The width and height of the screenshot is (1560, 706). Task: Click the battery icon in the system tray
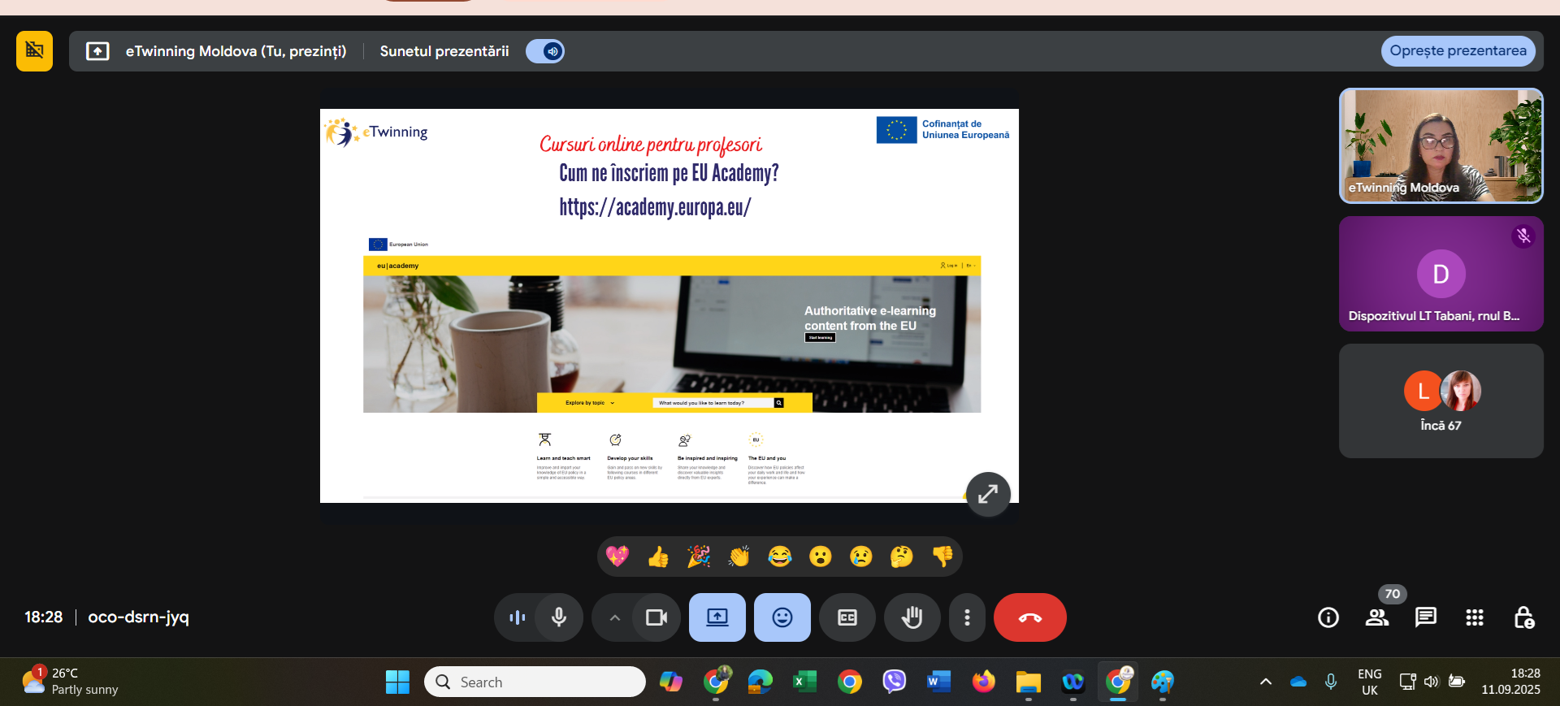coord(1457,682)
